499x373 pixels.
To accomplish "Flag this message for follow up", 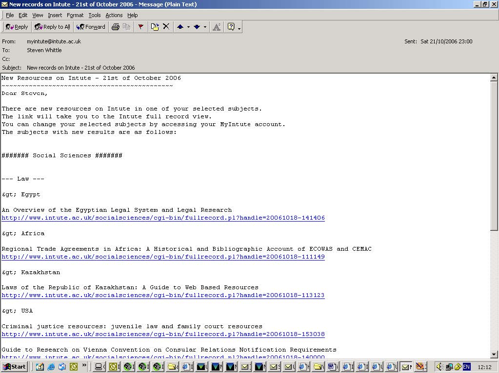I will click(140, 27).
